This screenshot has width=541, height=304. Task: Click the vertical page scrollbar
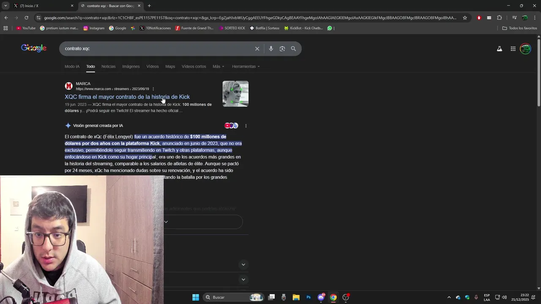[x=538, y=72]
